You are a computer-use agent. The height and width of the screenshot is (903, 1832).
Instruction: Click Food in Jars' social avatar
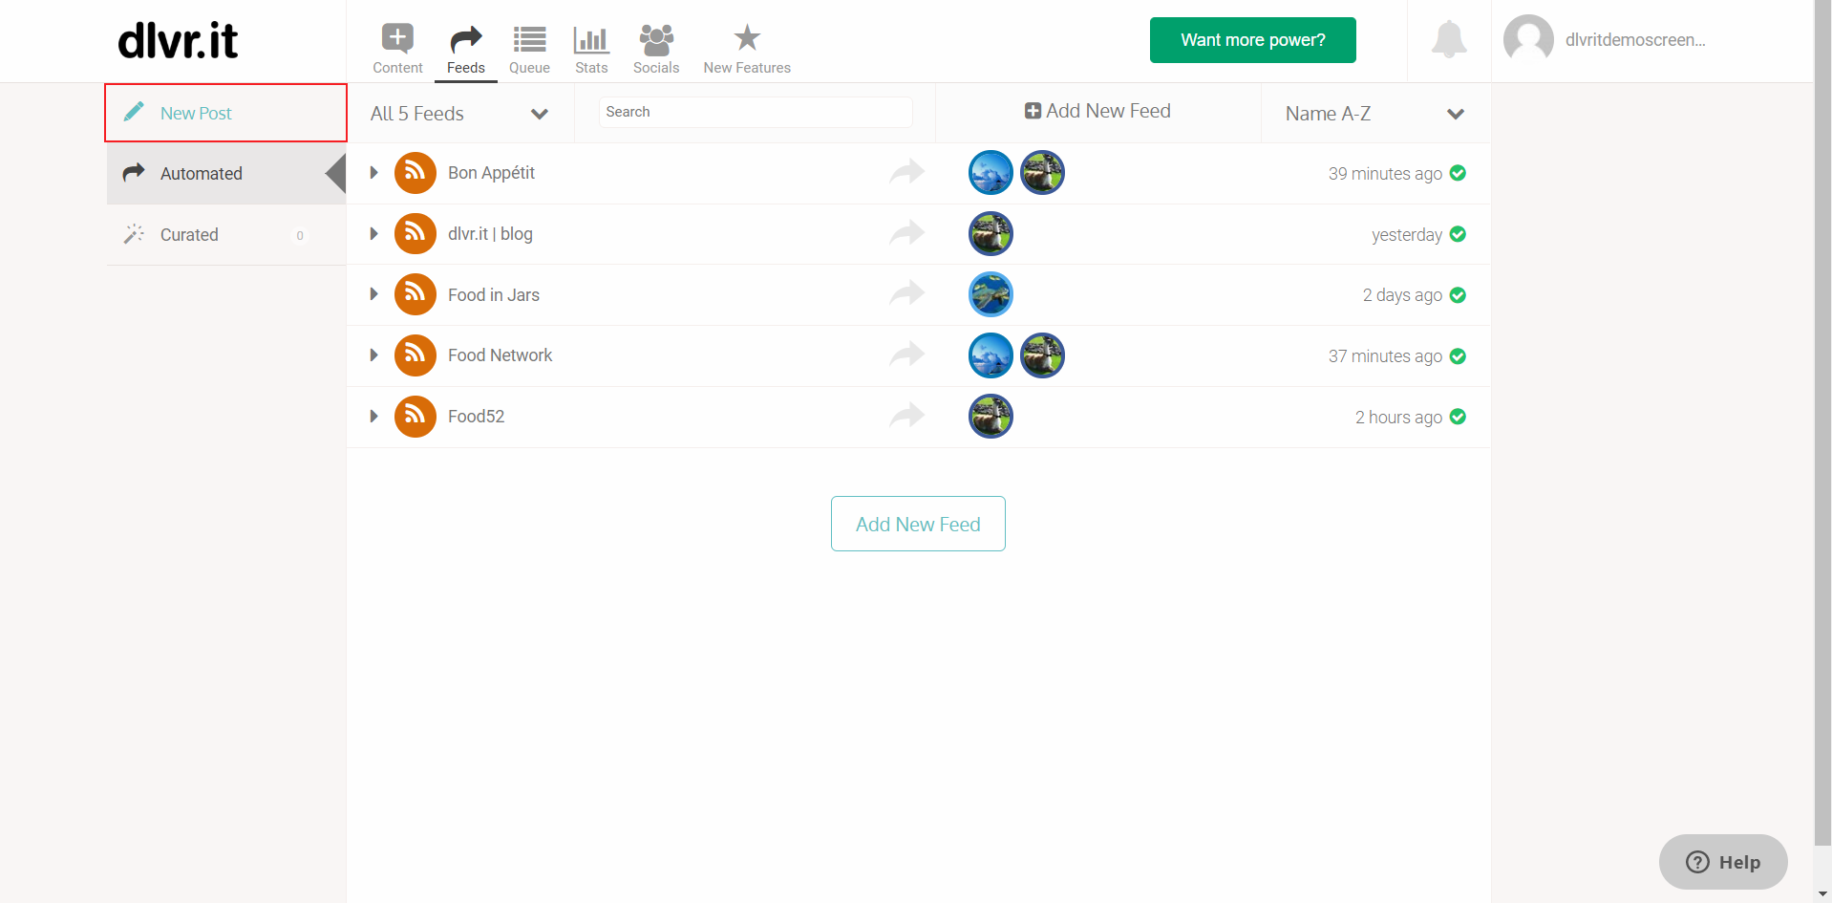coord(991,294)
